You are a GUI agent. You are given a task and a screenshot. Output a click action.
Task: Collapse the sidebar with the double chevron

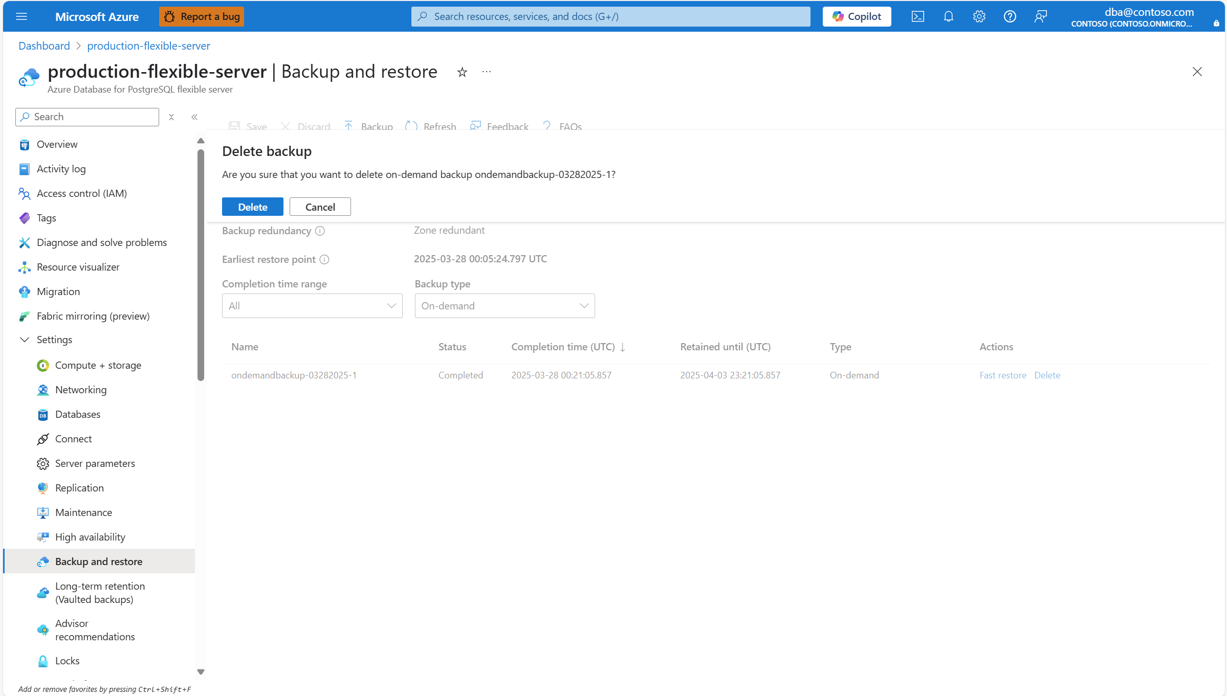pos(194,117)
